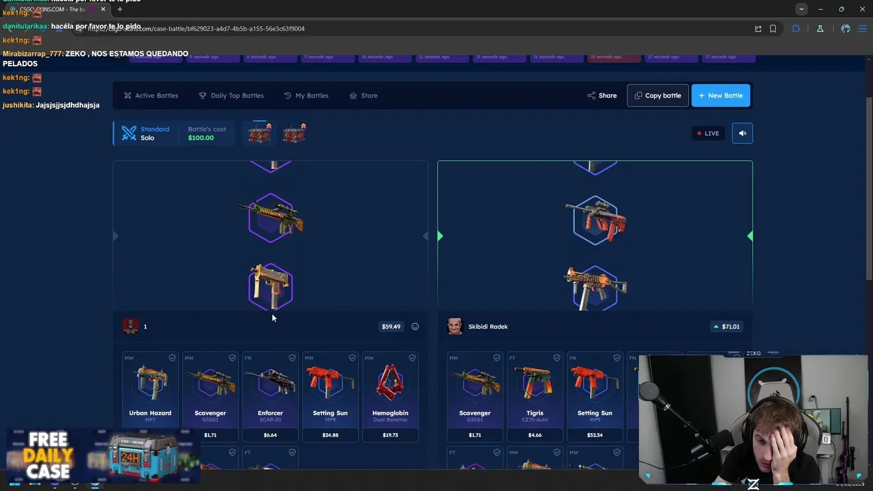Screen dimensions: 873x491
Task: Click player 1's avatar
Action: [130, 327]
